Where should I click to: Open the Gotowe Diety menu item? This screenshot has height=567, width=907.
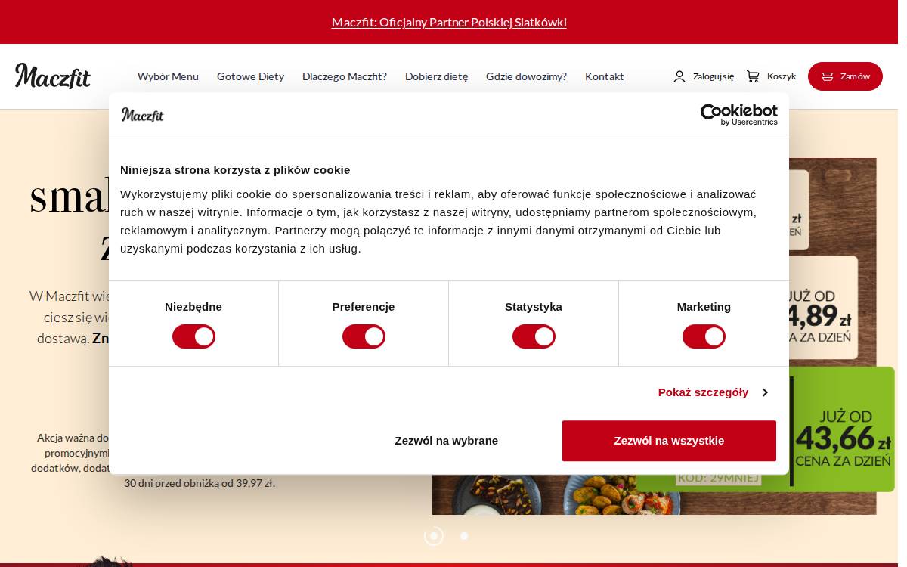coord(250,76)
